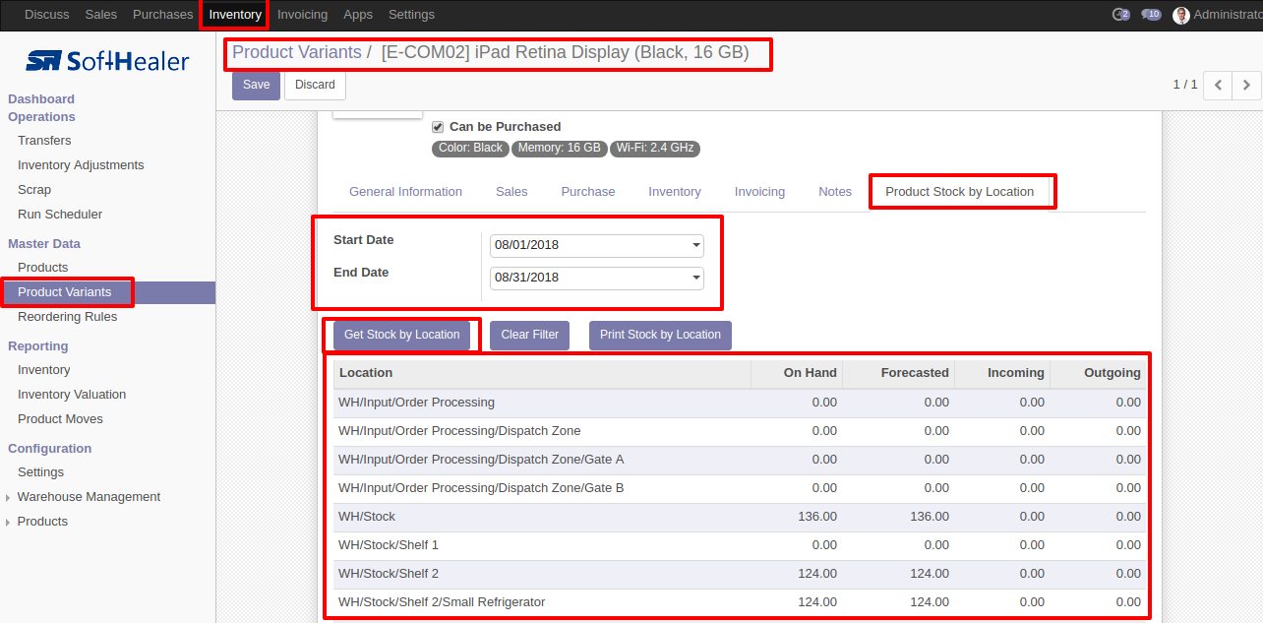The height and width of the screenshot is (623, 1263).
Task: Open the End Date dropdown arrow
Action: 696,278
